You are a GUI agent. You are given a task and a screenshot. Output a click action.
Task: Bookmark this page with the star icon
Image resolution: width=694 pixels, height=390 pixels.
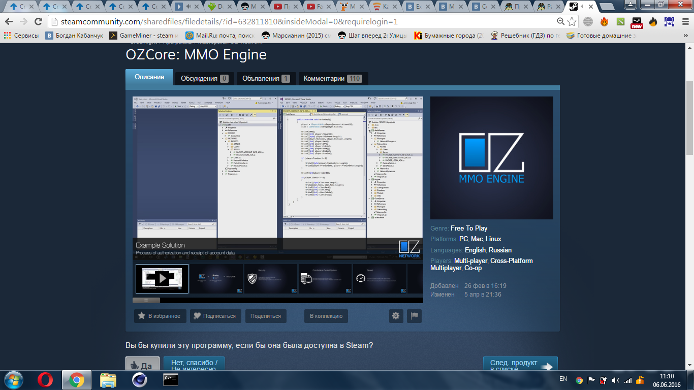point(572,22)
